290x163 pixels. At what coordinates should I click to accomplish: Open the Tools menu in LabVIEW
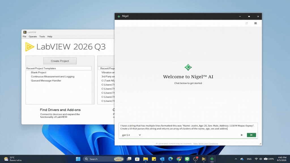(42, 37)
